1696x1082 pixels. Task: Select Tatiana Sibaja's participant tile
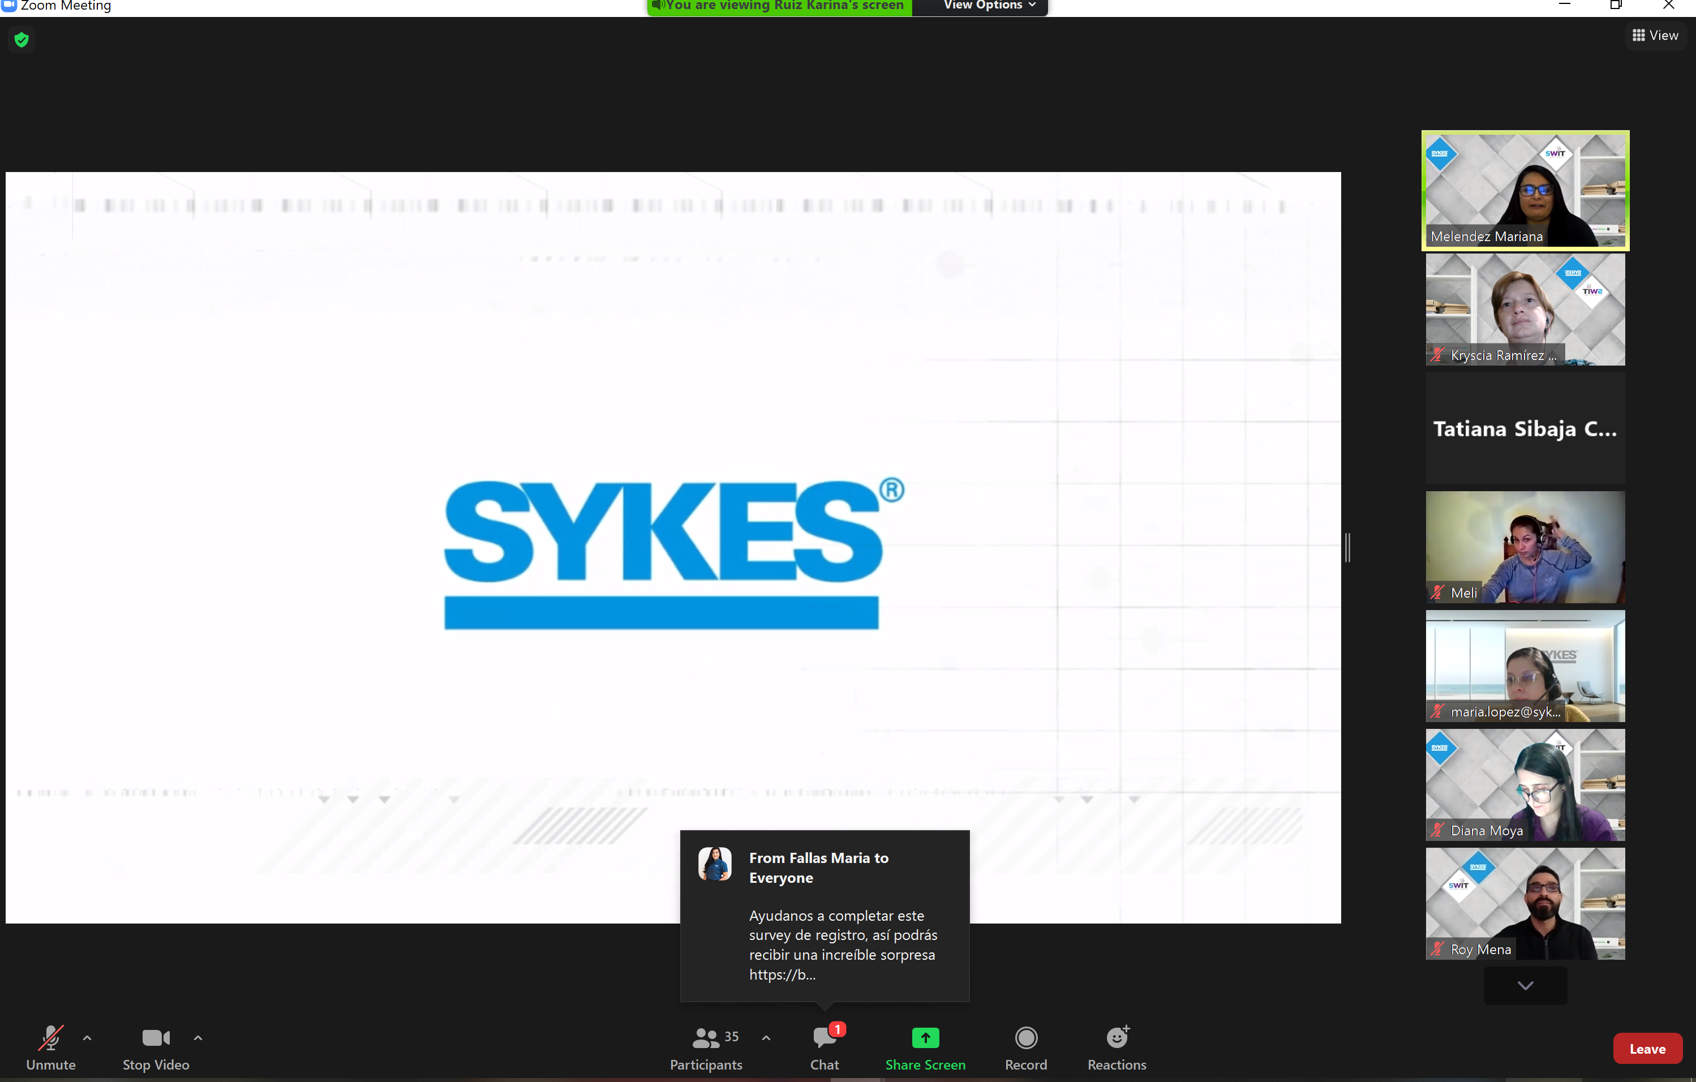1525,428
